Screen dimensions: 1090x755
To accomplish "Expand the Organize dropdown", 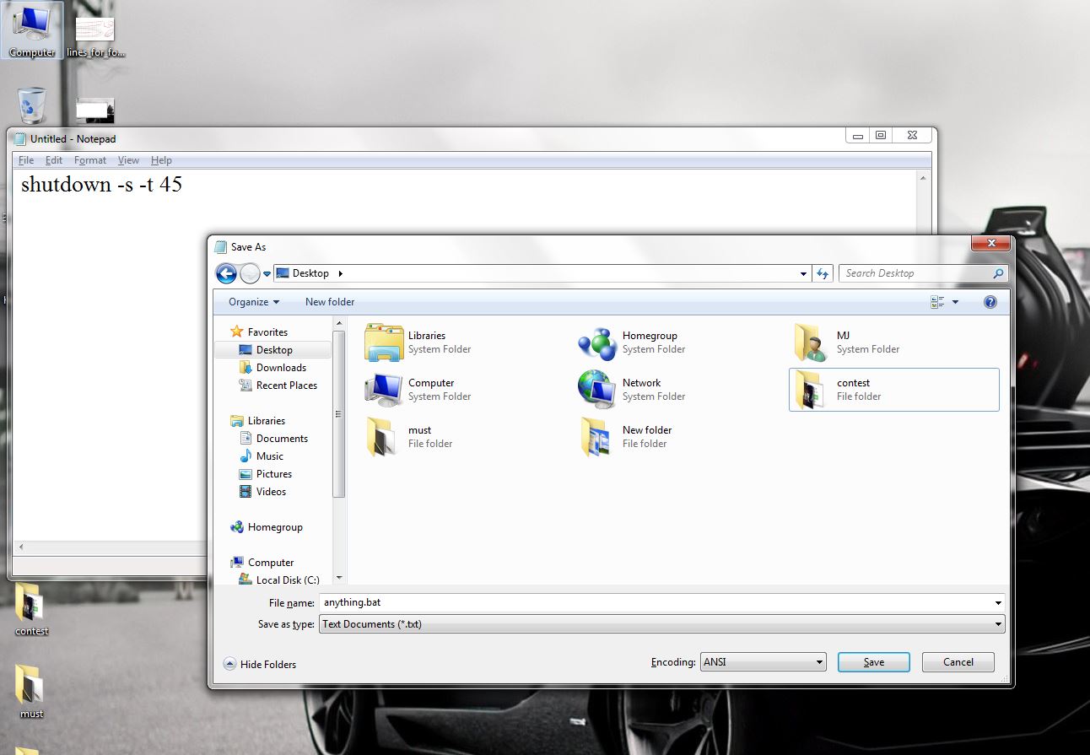I will (251, 301).
